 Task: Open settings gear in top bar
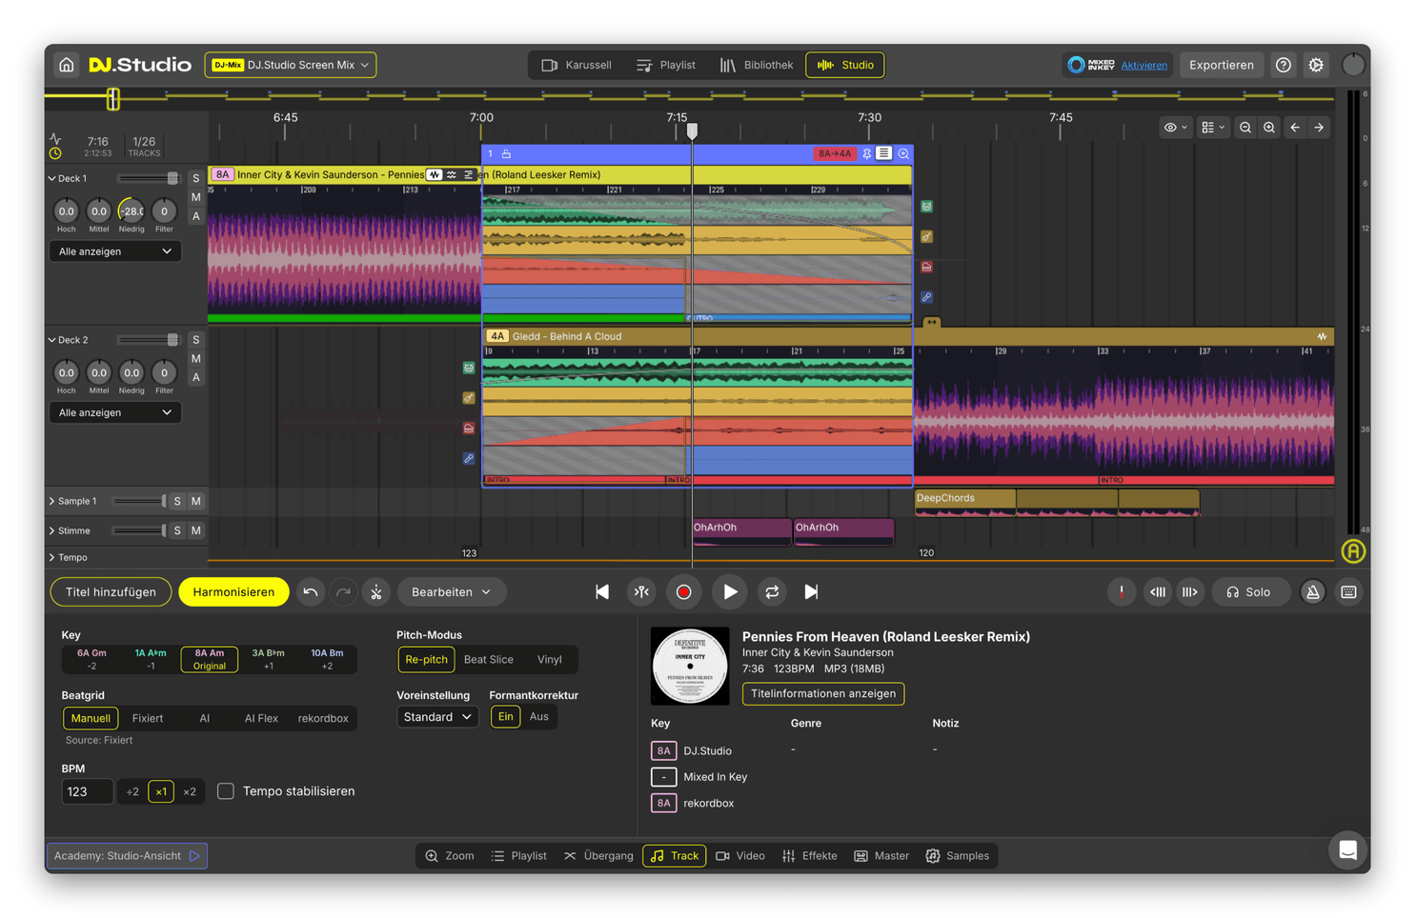1316,65
